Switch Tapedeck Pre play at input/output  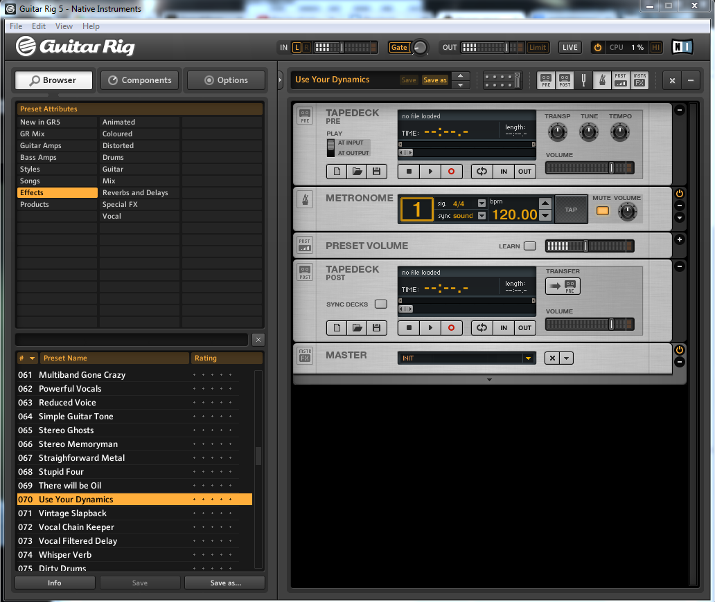click(x=330, y=148)
